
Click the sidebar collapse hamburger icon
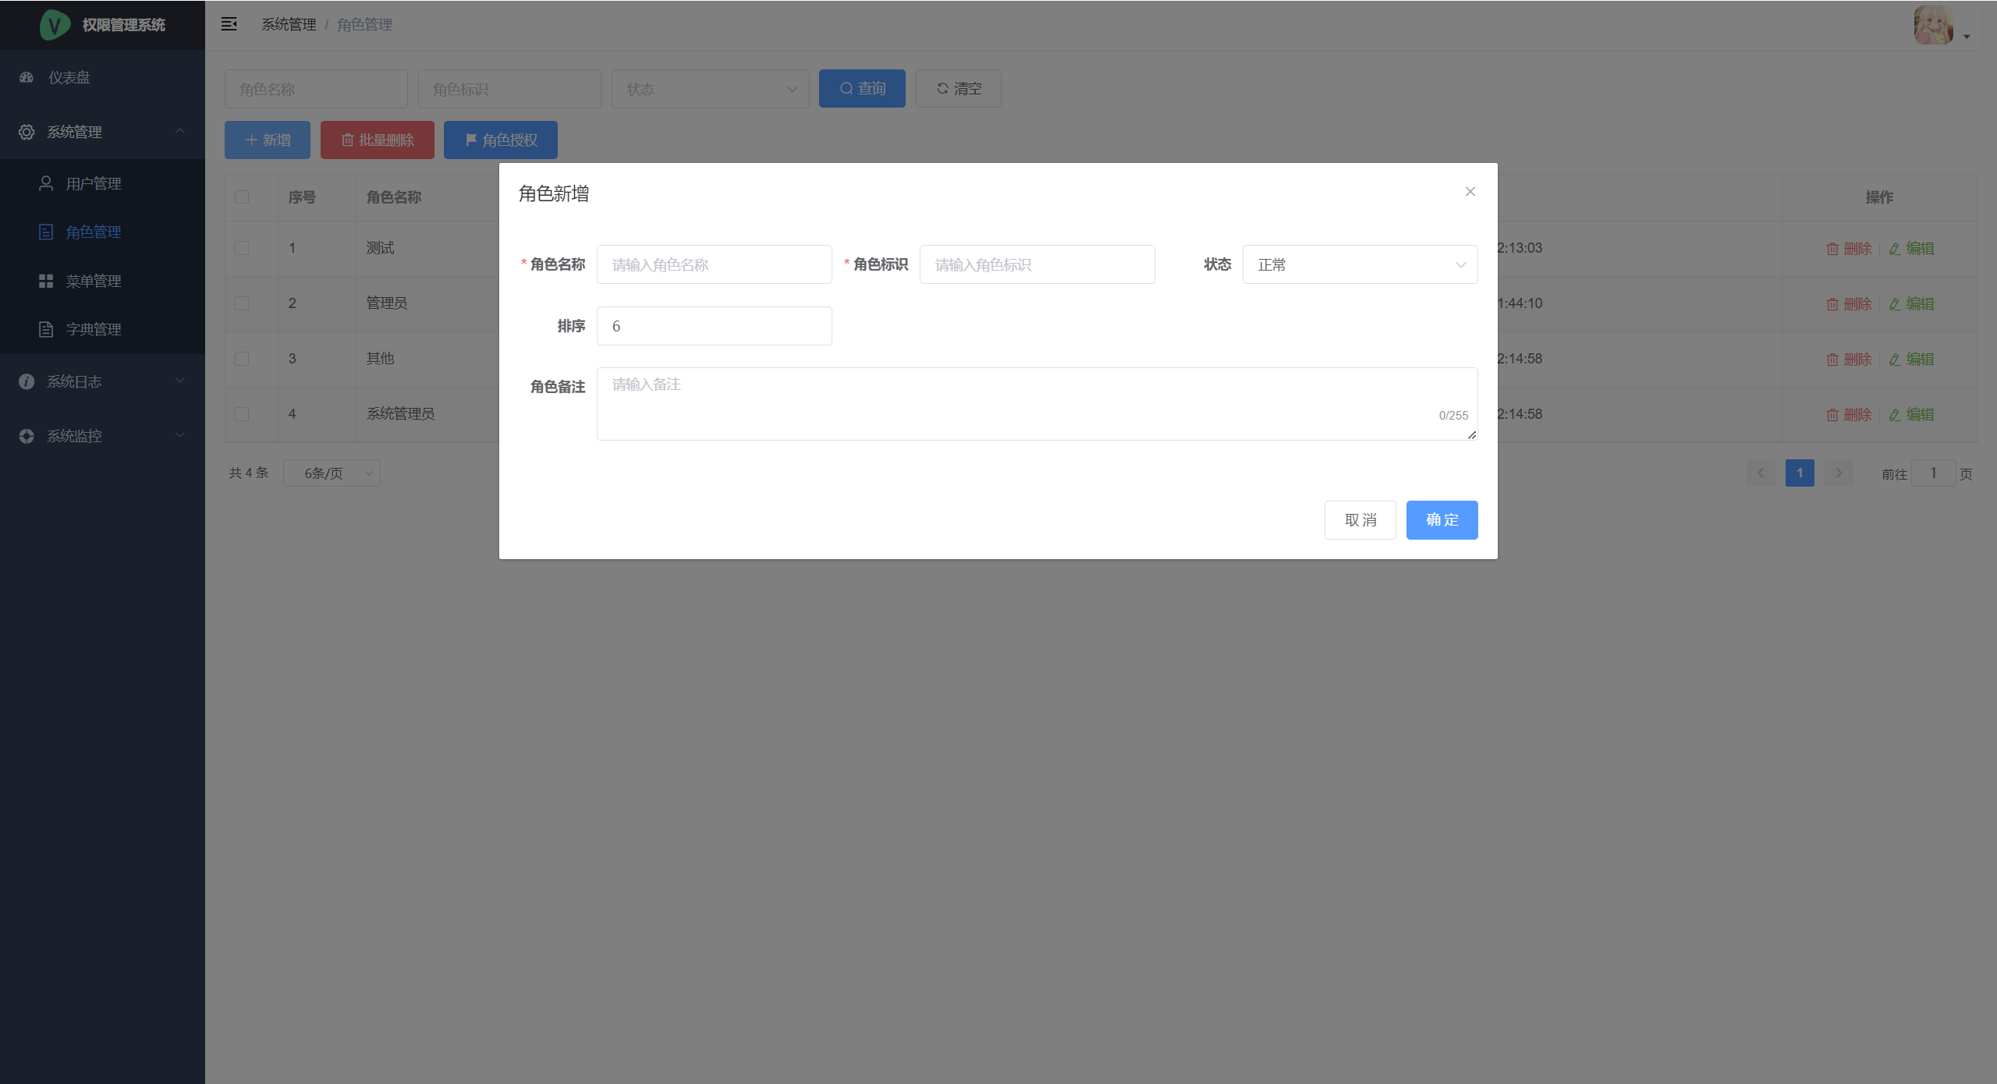pyautogui.click(x=229, y=24)
